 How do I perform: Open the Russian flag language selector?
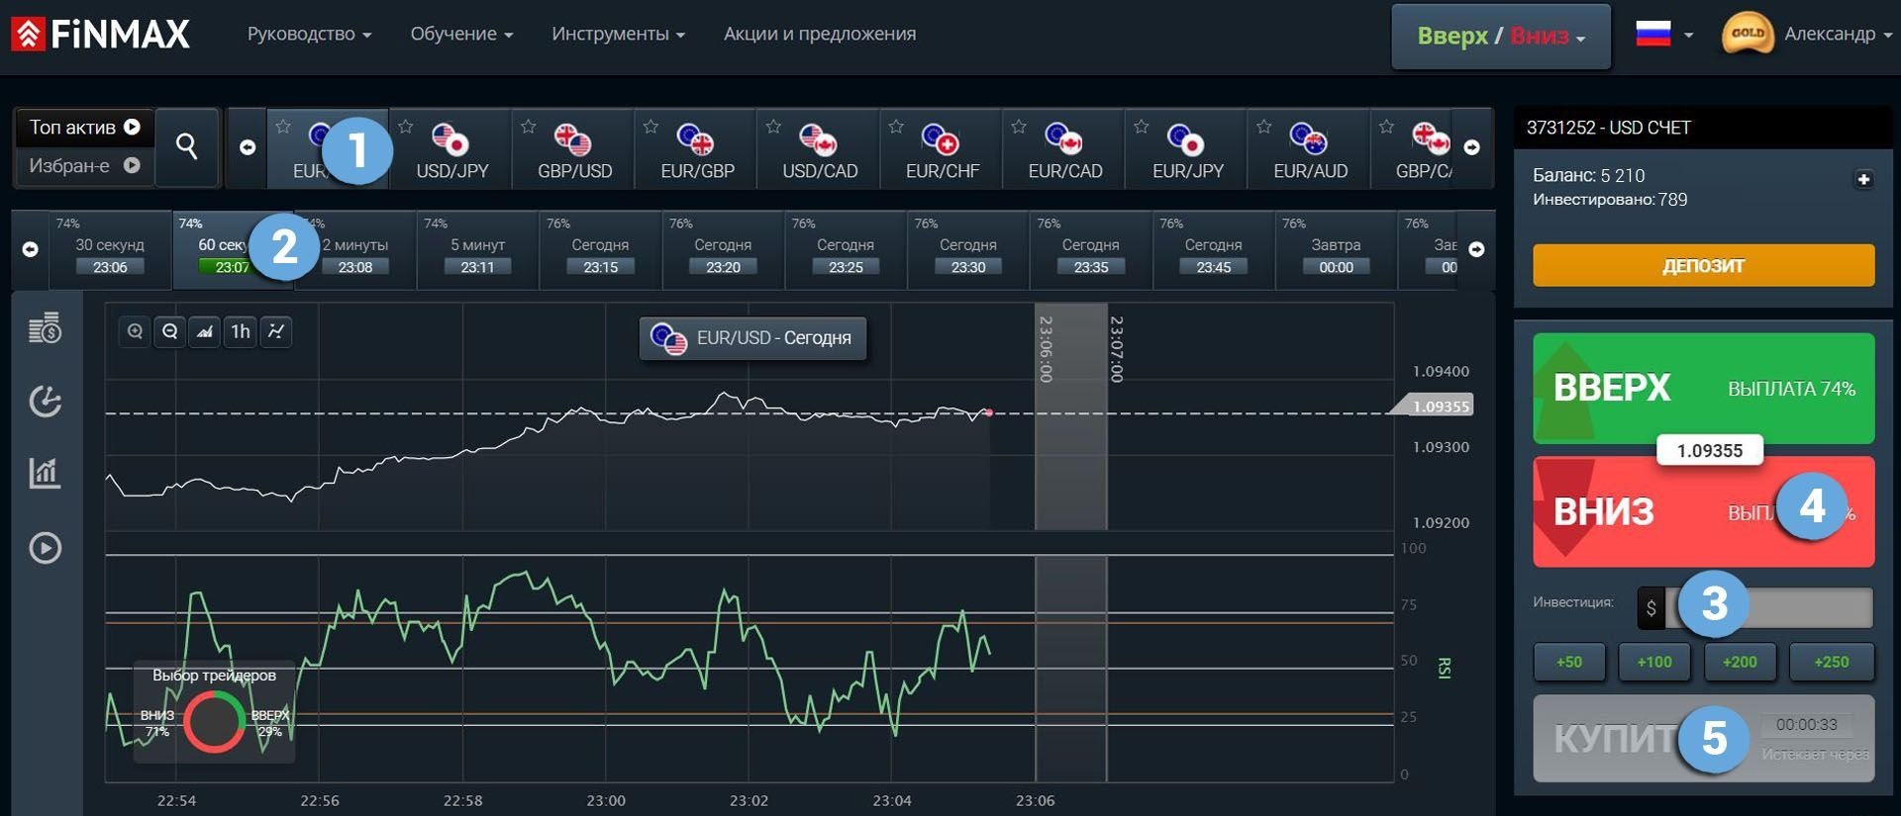(1664, 35)
